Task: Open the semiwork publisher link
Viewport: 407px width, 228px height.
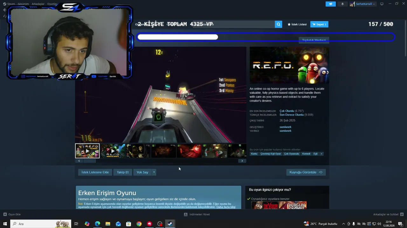Action: coord(286,131)
